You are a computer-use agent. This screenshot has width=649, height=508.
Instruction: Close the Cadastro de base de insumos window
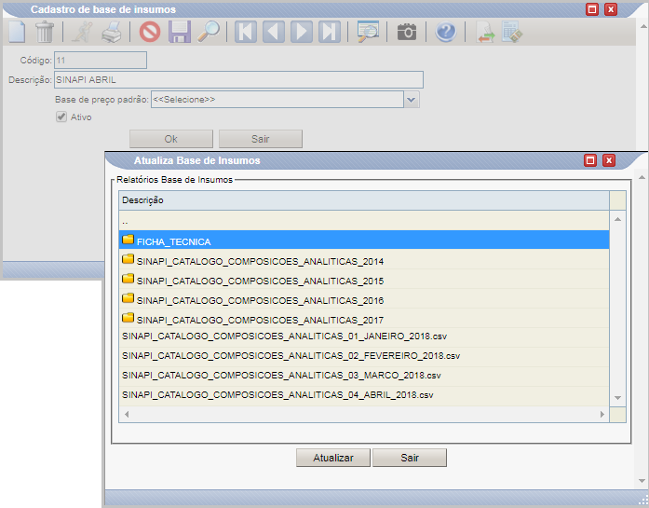[x=611, y=9]
